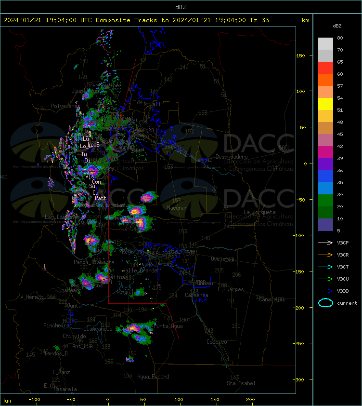Click the 'Valle_Grande' place label
362x406 pixels.
140,271
